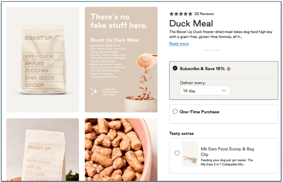Select the Mb Eats Food Scoop & Bag Clip radio
The width and height of the screenshot is (283, 182).
(x=177, y=153)
